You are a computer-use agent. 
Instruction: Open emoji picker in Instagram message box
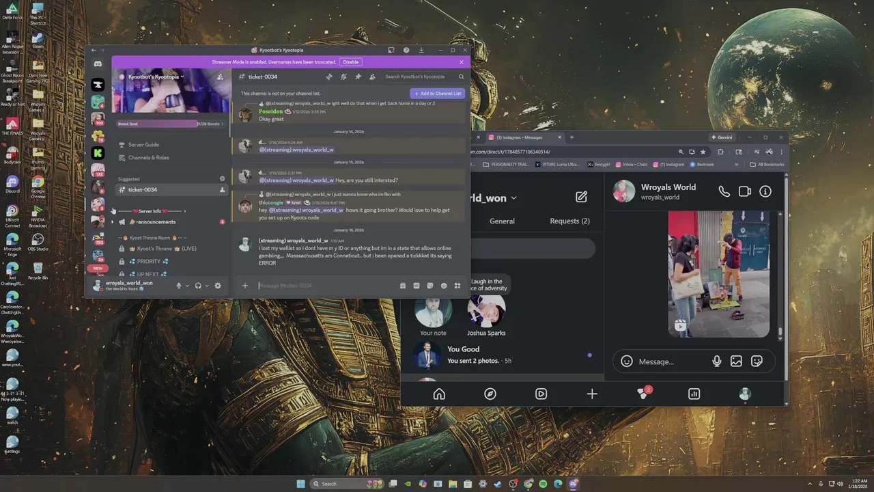pos(627,361)
